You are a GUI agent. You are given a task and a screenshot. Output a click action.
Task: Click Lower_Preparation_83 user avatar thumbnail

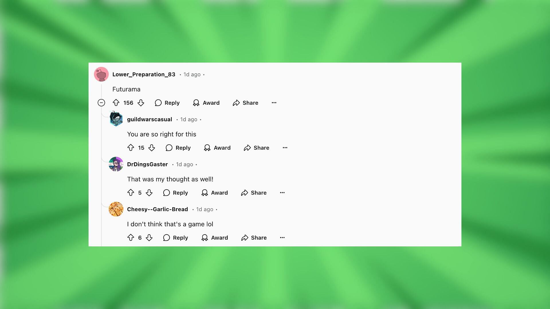pyautogui.click(x=101, y=74)
